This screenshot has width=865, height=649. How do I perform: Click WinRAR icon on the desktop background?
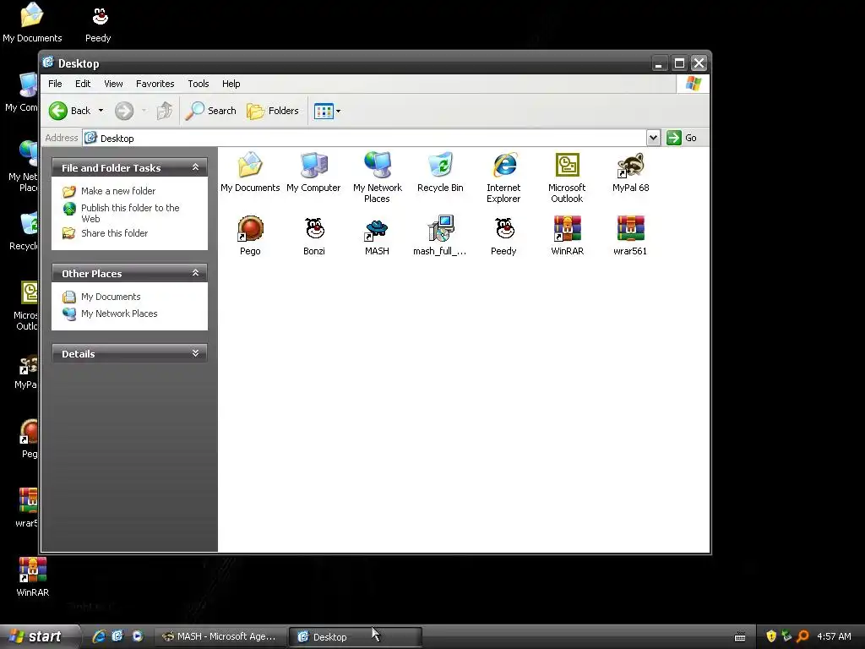[33, 577]
